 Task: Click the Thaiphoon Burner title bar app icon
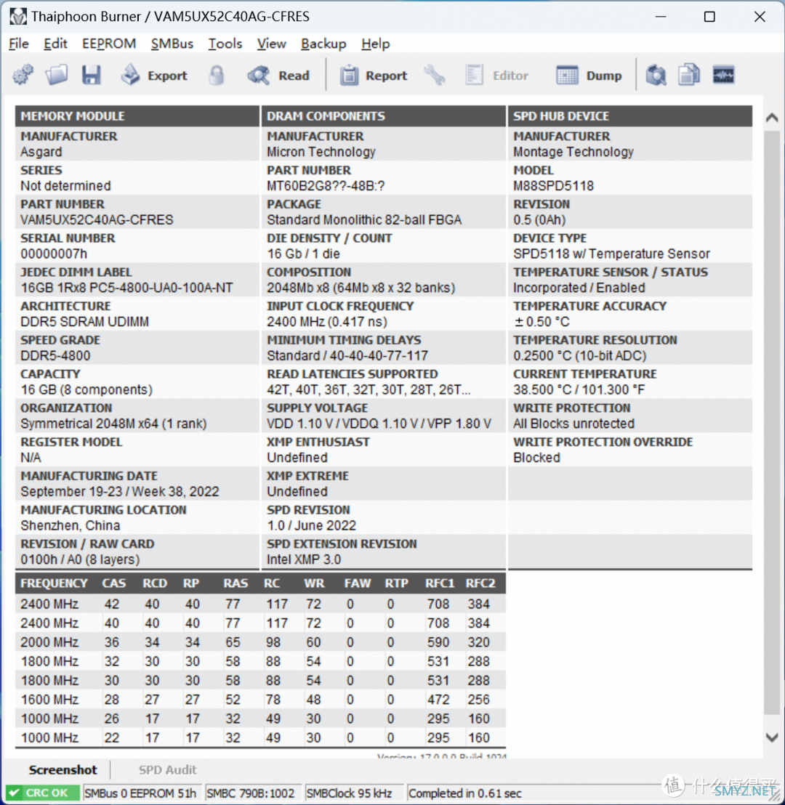pyautogui.click(x=18, y=17)
